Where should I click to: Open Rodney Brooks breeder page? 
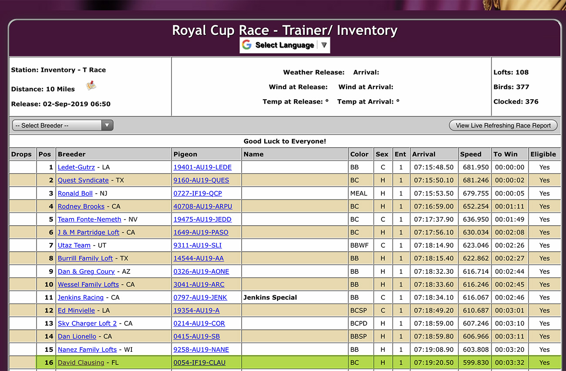click(81, 206)
